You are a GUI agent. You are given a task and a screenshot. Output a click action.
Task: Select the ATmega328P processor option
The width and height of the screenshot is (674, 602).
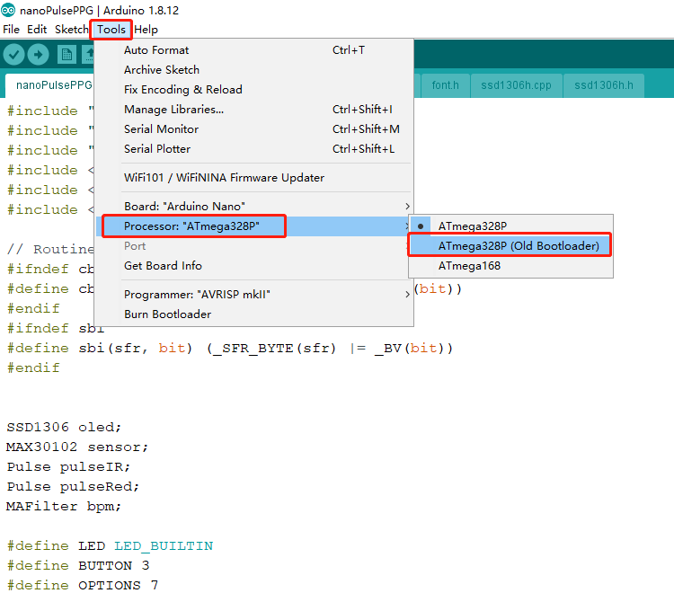click(x=471, y=226)
